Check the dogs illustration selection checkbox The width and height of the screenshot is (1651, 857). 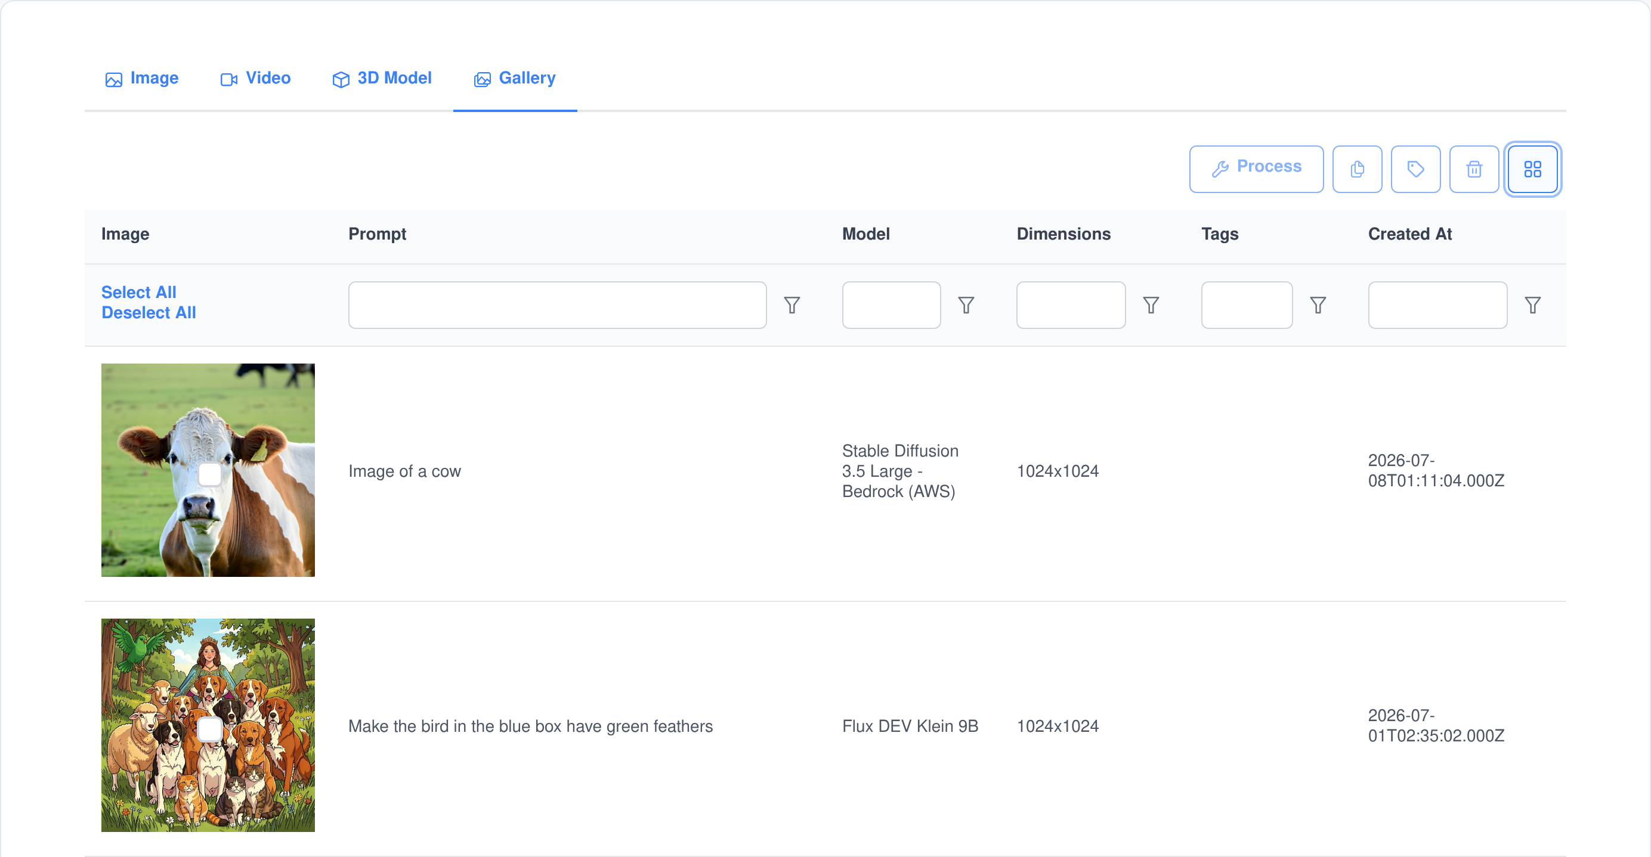(209, 729)
